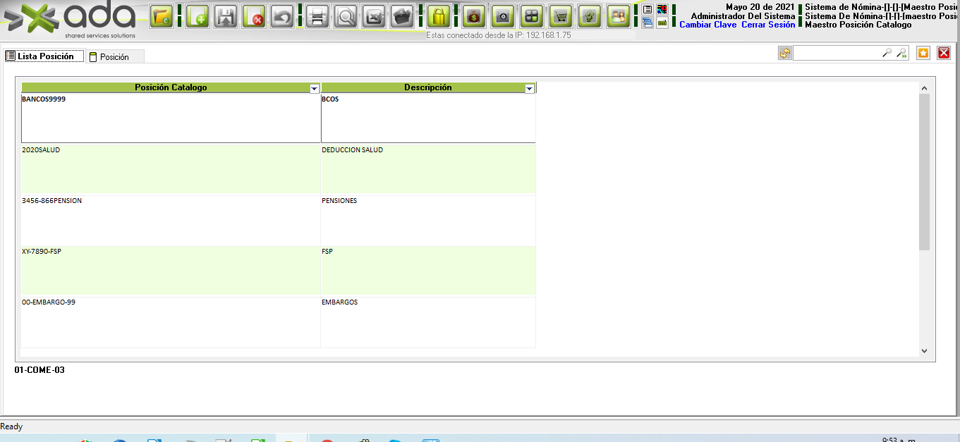Click the money bag icon
The image size is (960, 442).
(x=474, y=16)
